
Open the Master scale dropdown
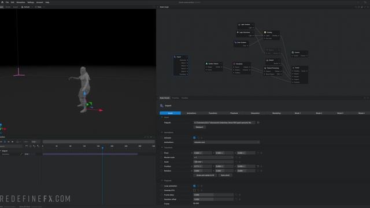click(213, 157)
